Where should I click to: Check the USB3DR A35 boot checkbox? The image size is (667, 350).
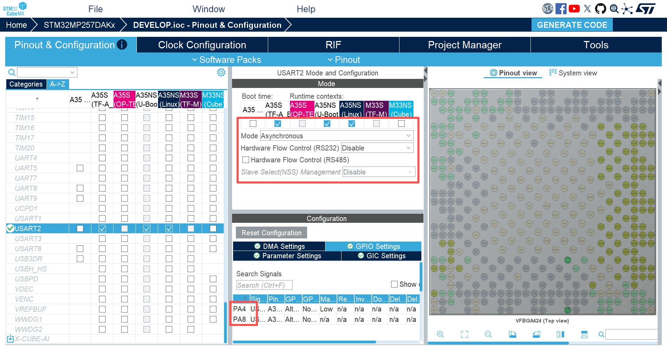(x=80, y=259)
